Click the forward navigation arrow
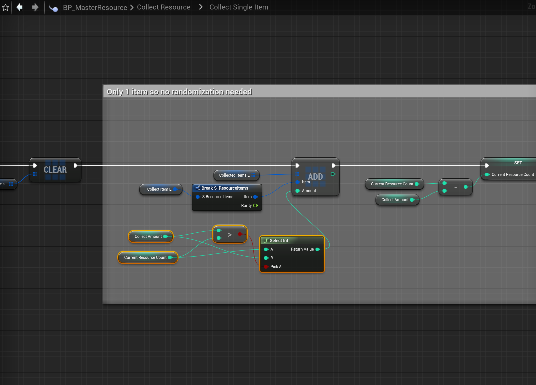 click(35, 7)
